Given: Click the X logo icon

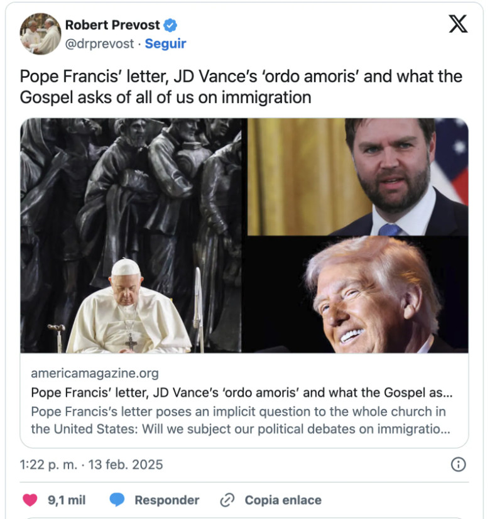Looking at the screenshot, I should click(458, 24).
